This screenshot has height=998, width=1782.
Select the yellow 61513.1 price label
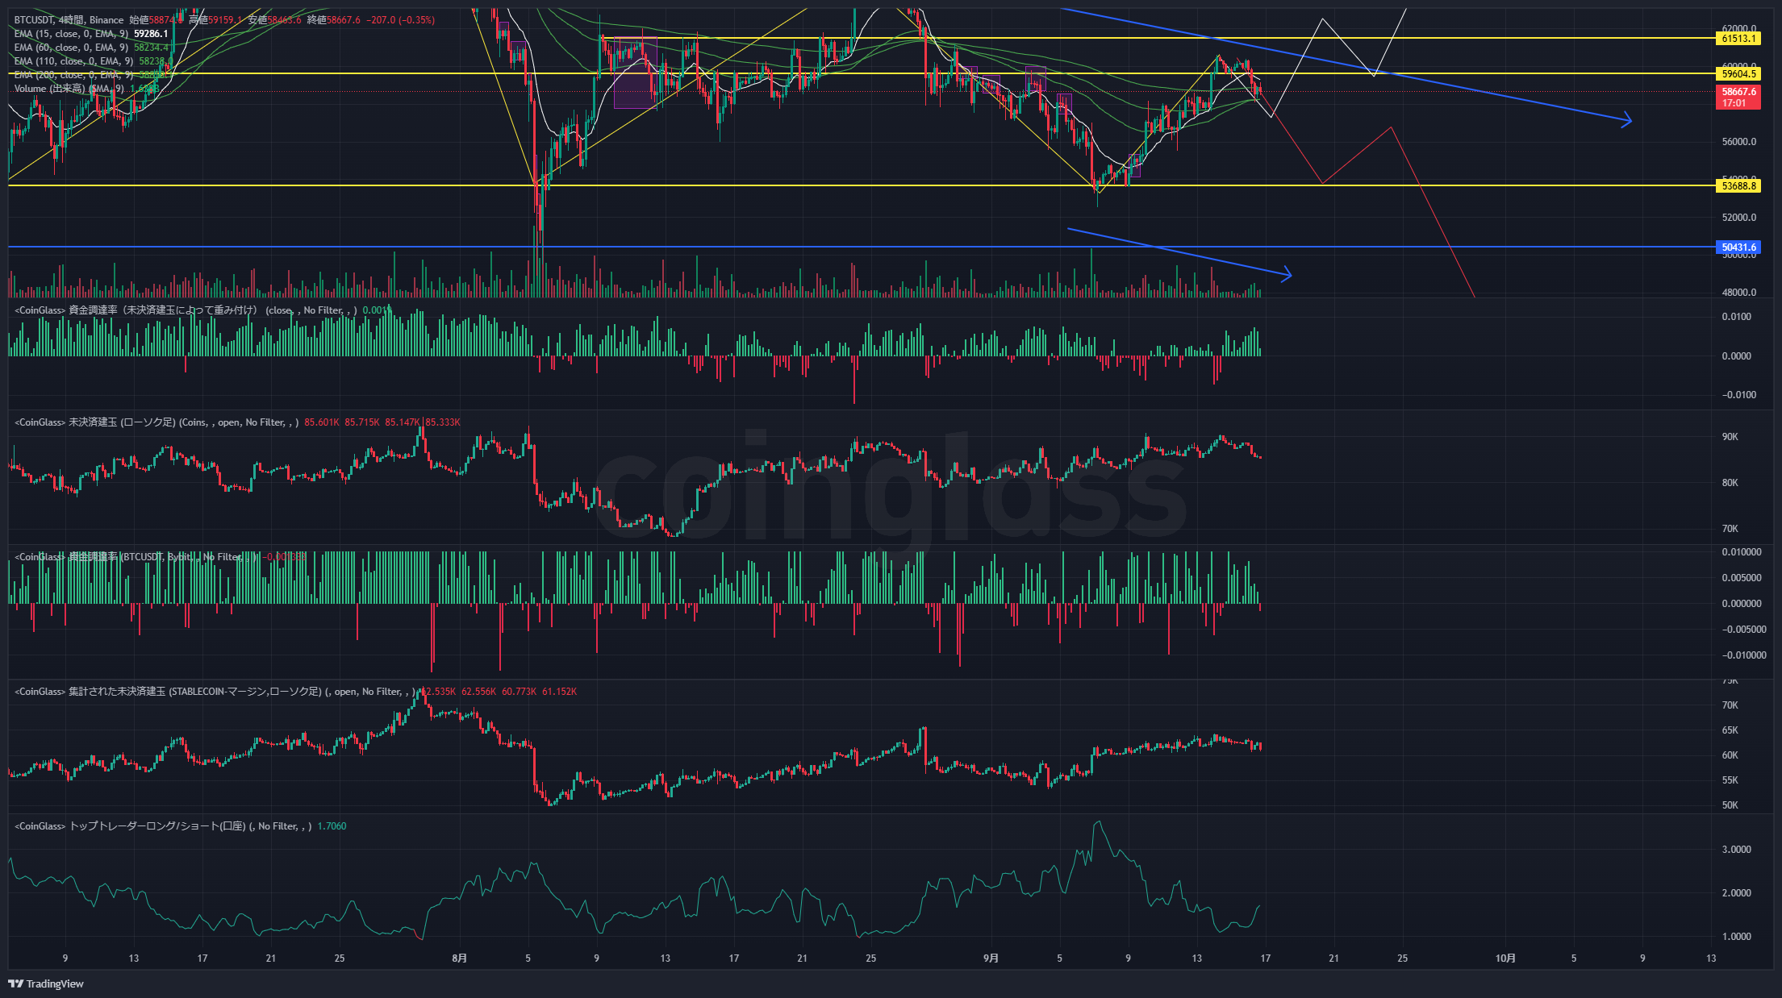(x=1738, y=38)
